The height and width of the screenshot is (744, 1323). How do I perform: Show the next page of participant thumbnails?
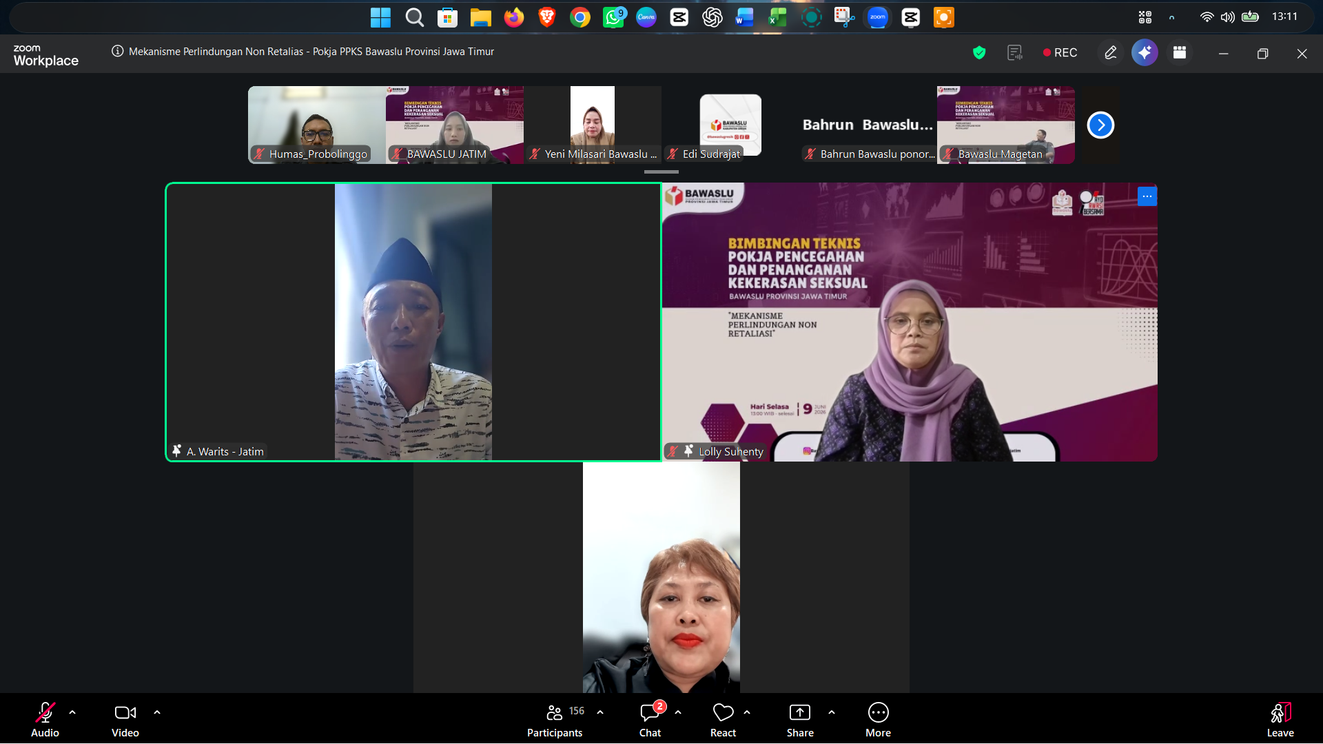pyautogui.click(x=1100, y=125)
